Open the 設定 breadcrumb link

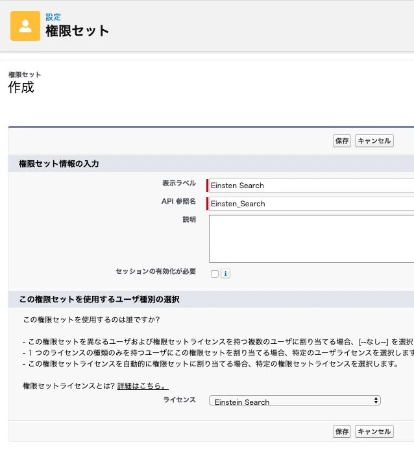click(53, 17)
